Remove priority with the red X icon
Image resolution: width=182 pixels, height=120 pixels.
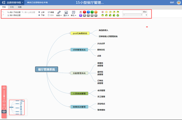tap(81, 12)
